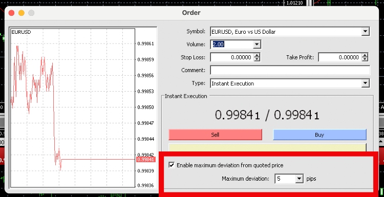
Task: Expand the Volume dropdown arrow
Action: pyautogui.click(x=257, y=45)
